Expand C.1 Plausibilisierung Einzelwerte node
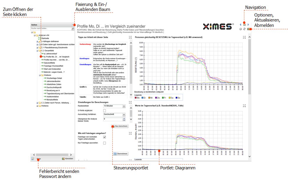This screenshot has height=185, width=288. (x=37, y=48)
